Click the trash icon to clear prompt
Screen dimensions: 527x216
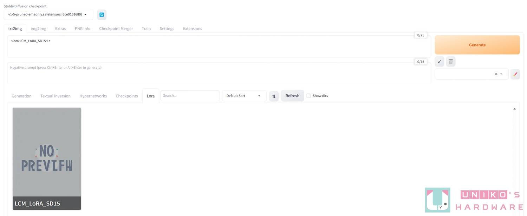451,62
